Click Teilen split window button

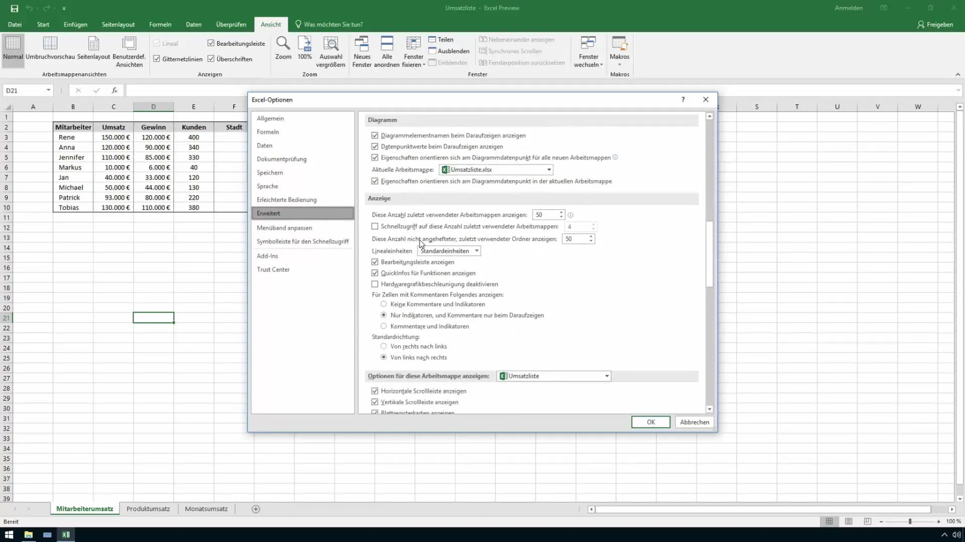pyautogui.click(x=441, y=40)
